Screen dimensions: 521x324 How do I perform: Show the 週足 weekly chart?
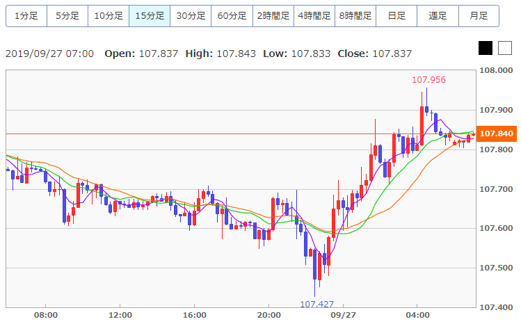tap(438, 15)
